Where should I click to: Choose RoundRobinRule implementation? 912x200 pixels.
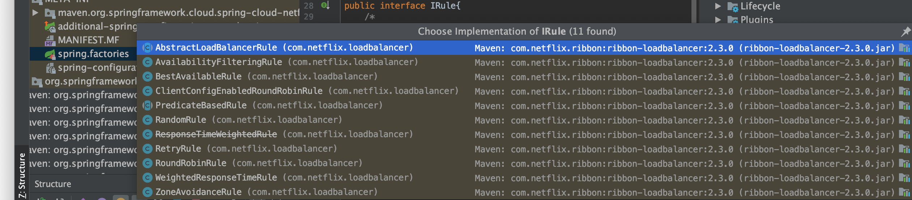pos(191,163)
